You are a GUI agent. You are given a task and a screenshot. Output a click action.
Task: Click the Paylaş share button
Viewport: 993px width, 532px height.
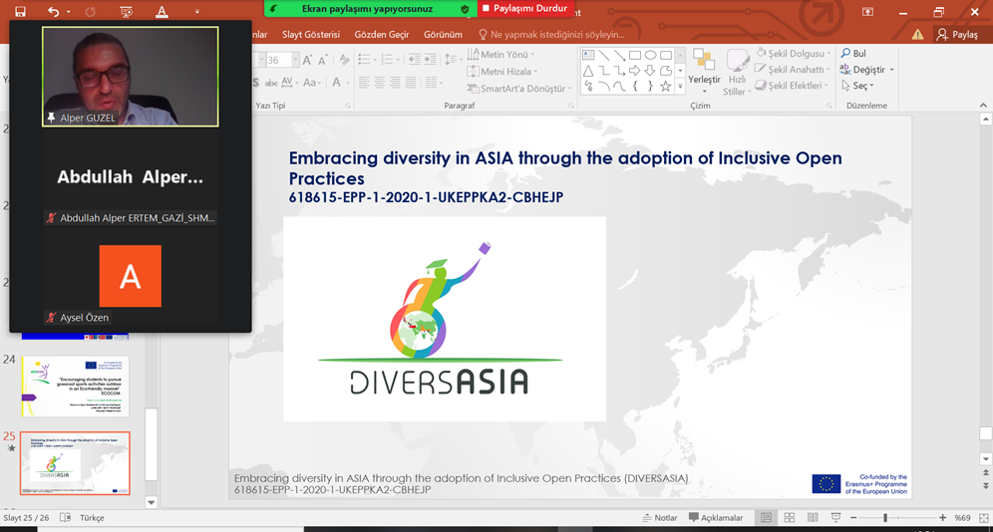957,34
